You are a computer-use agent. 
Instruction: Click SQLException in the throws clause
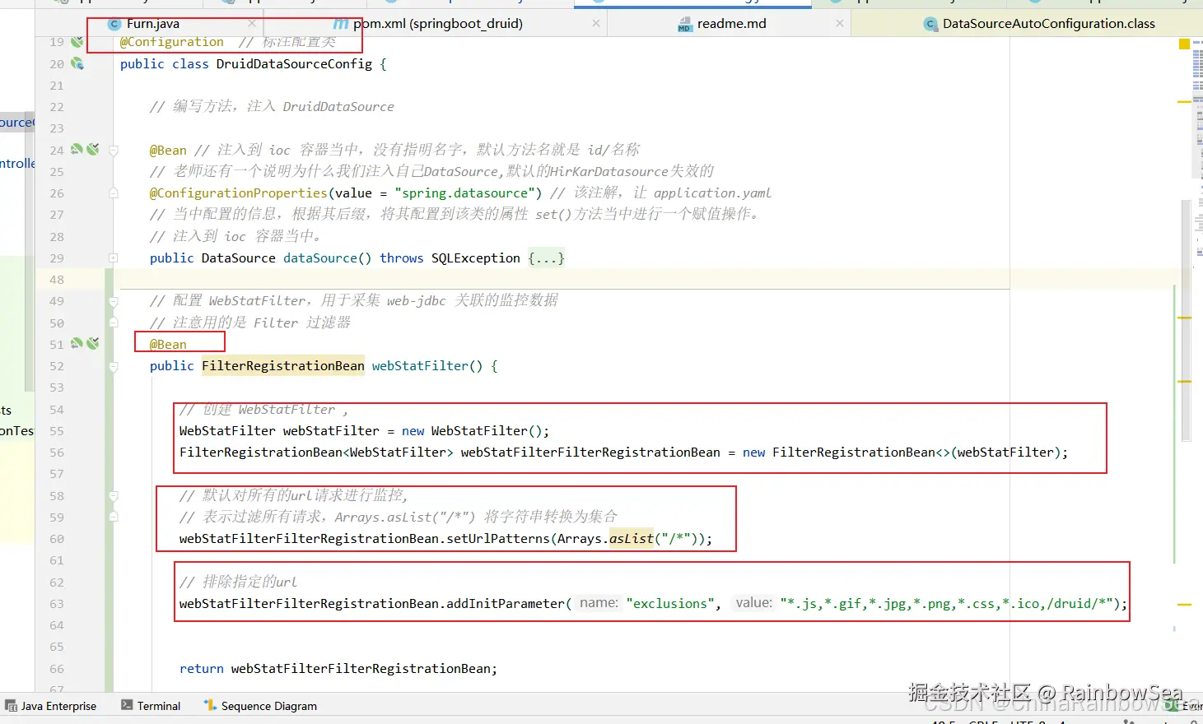tap(476, 258)
